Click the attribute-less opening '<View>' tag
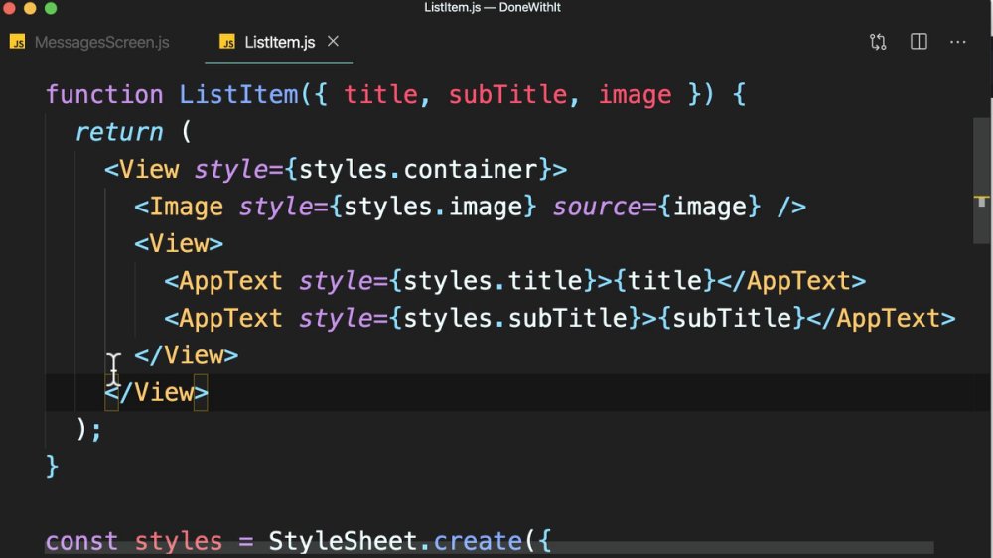 179,244
